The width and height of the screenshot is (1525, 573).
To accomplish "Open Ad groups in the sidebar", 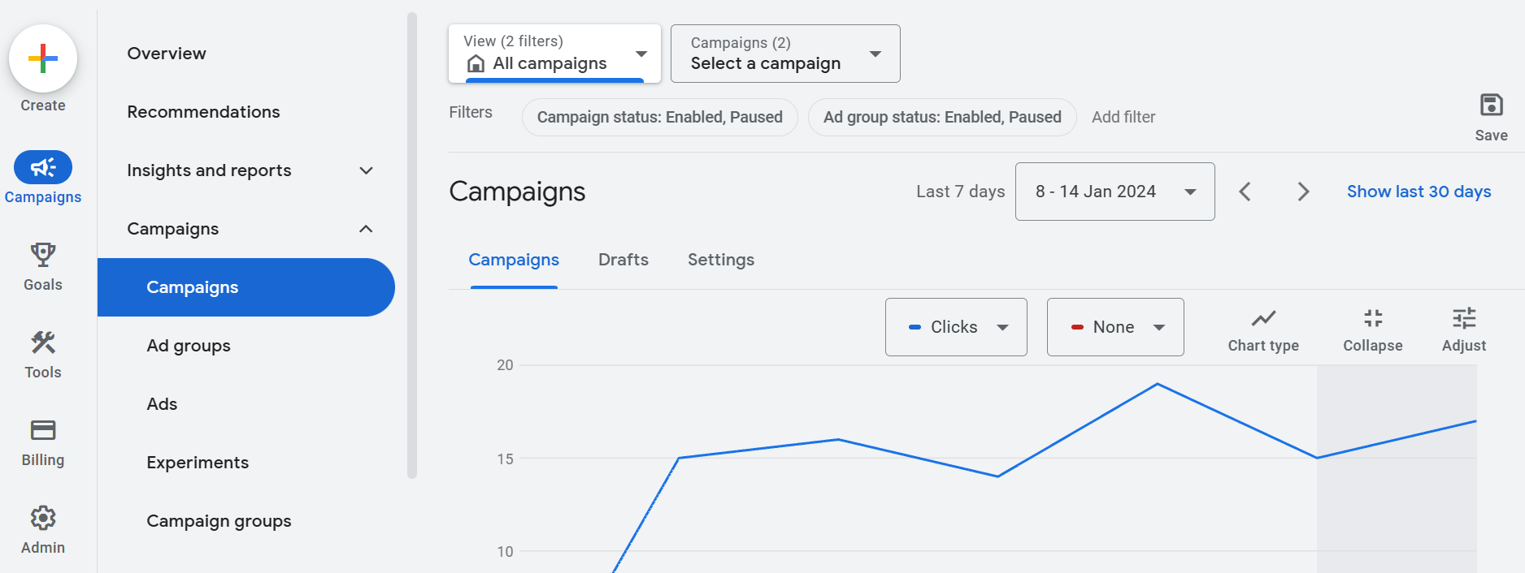I will click(189, 346).
